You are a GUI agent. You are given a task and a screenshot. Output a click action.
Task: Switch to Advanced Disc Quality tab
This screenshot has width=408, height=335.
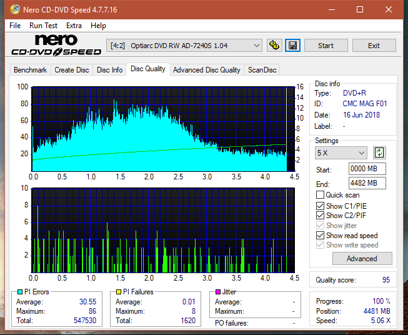tap(207, 70)
